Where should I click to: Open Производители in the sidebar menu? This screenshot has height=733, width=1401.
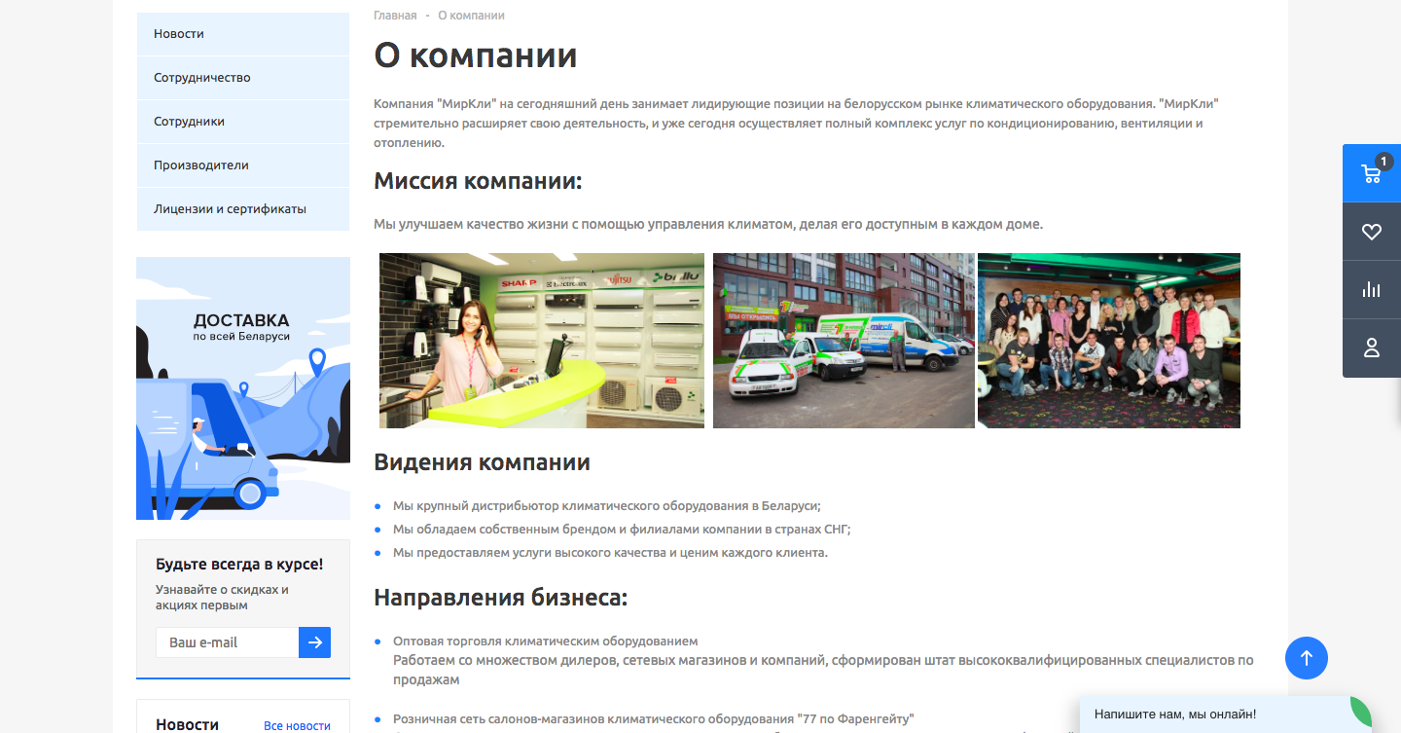(201, 165)
